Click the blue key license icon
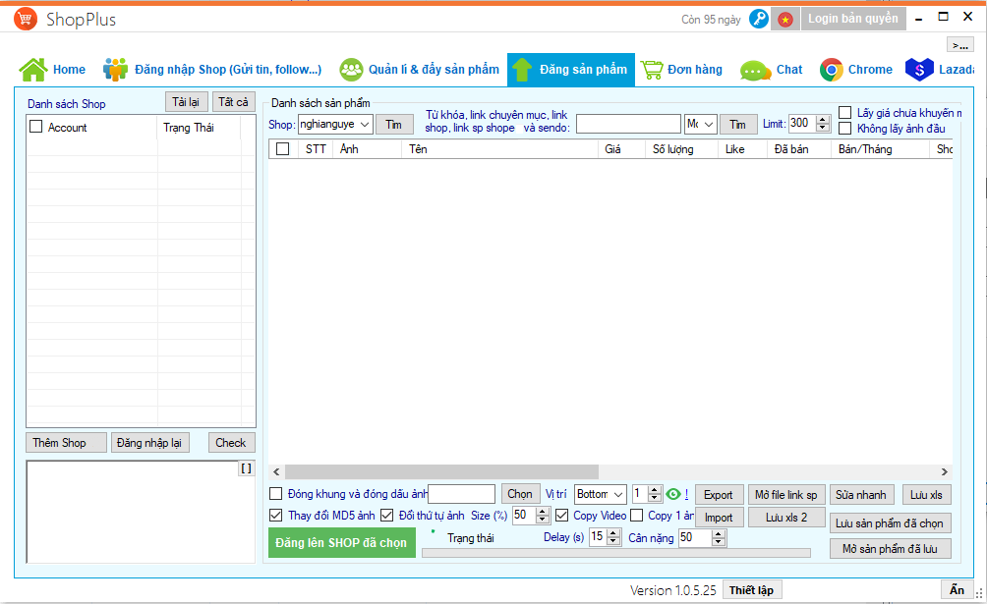987x604 pixels. [758, 19]
